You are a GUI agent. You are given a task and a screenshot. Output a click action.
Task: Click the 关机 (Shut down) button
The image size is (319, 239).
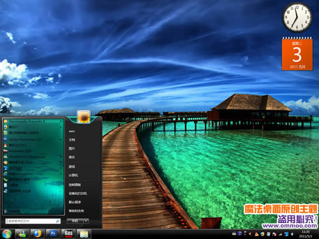tap(75, 221)
